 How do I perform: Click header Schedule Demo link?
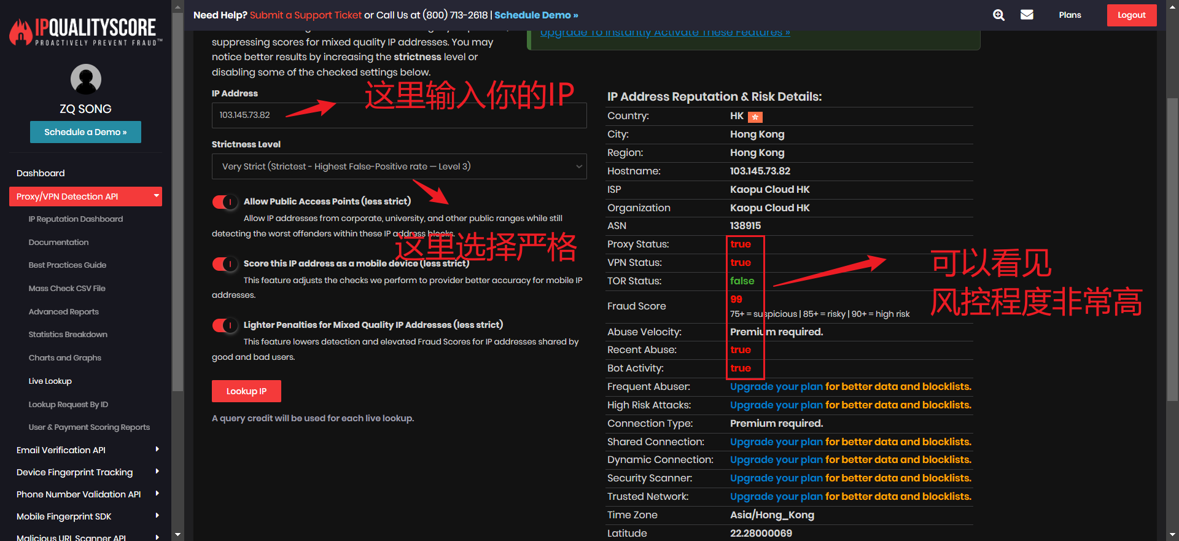[x=536, y=15]
